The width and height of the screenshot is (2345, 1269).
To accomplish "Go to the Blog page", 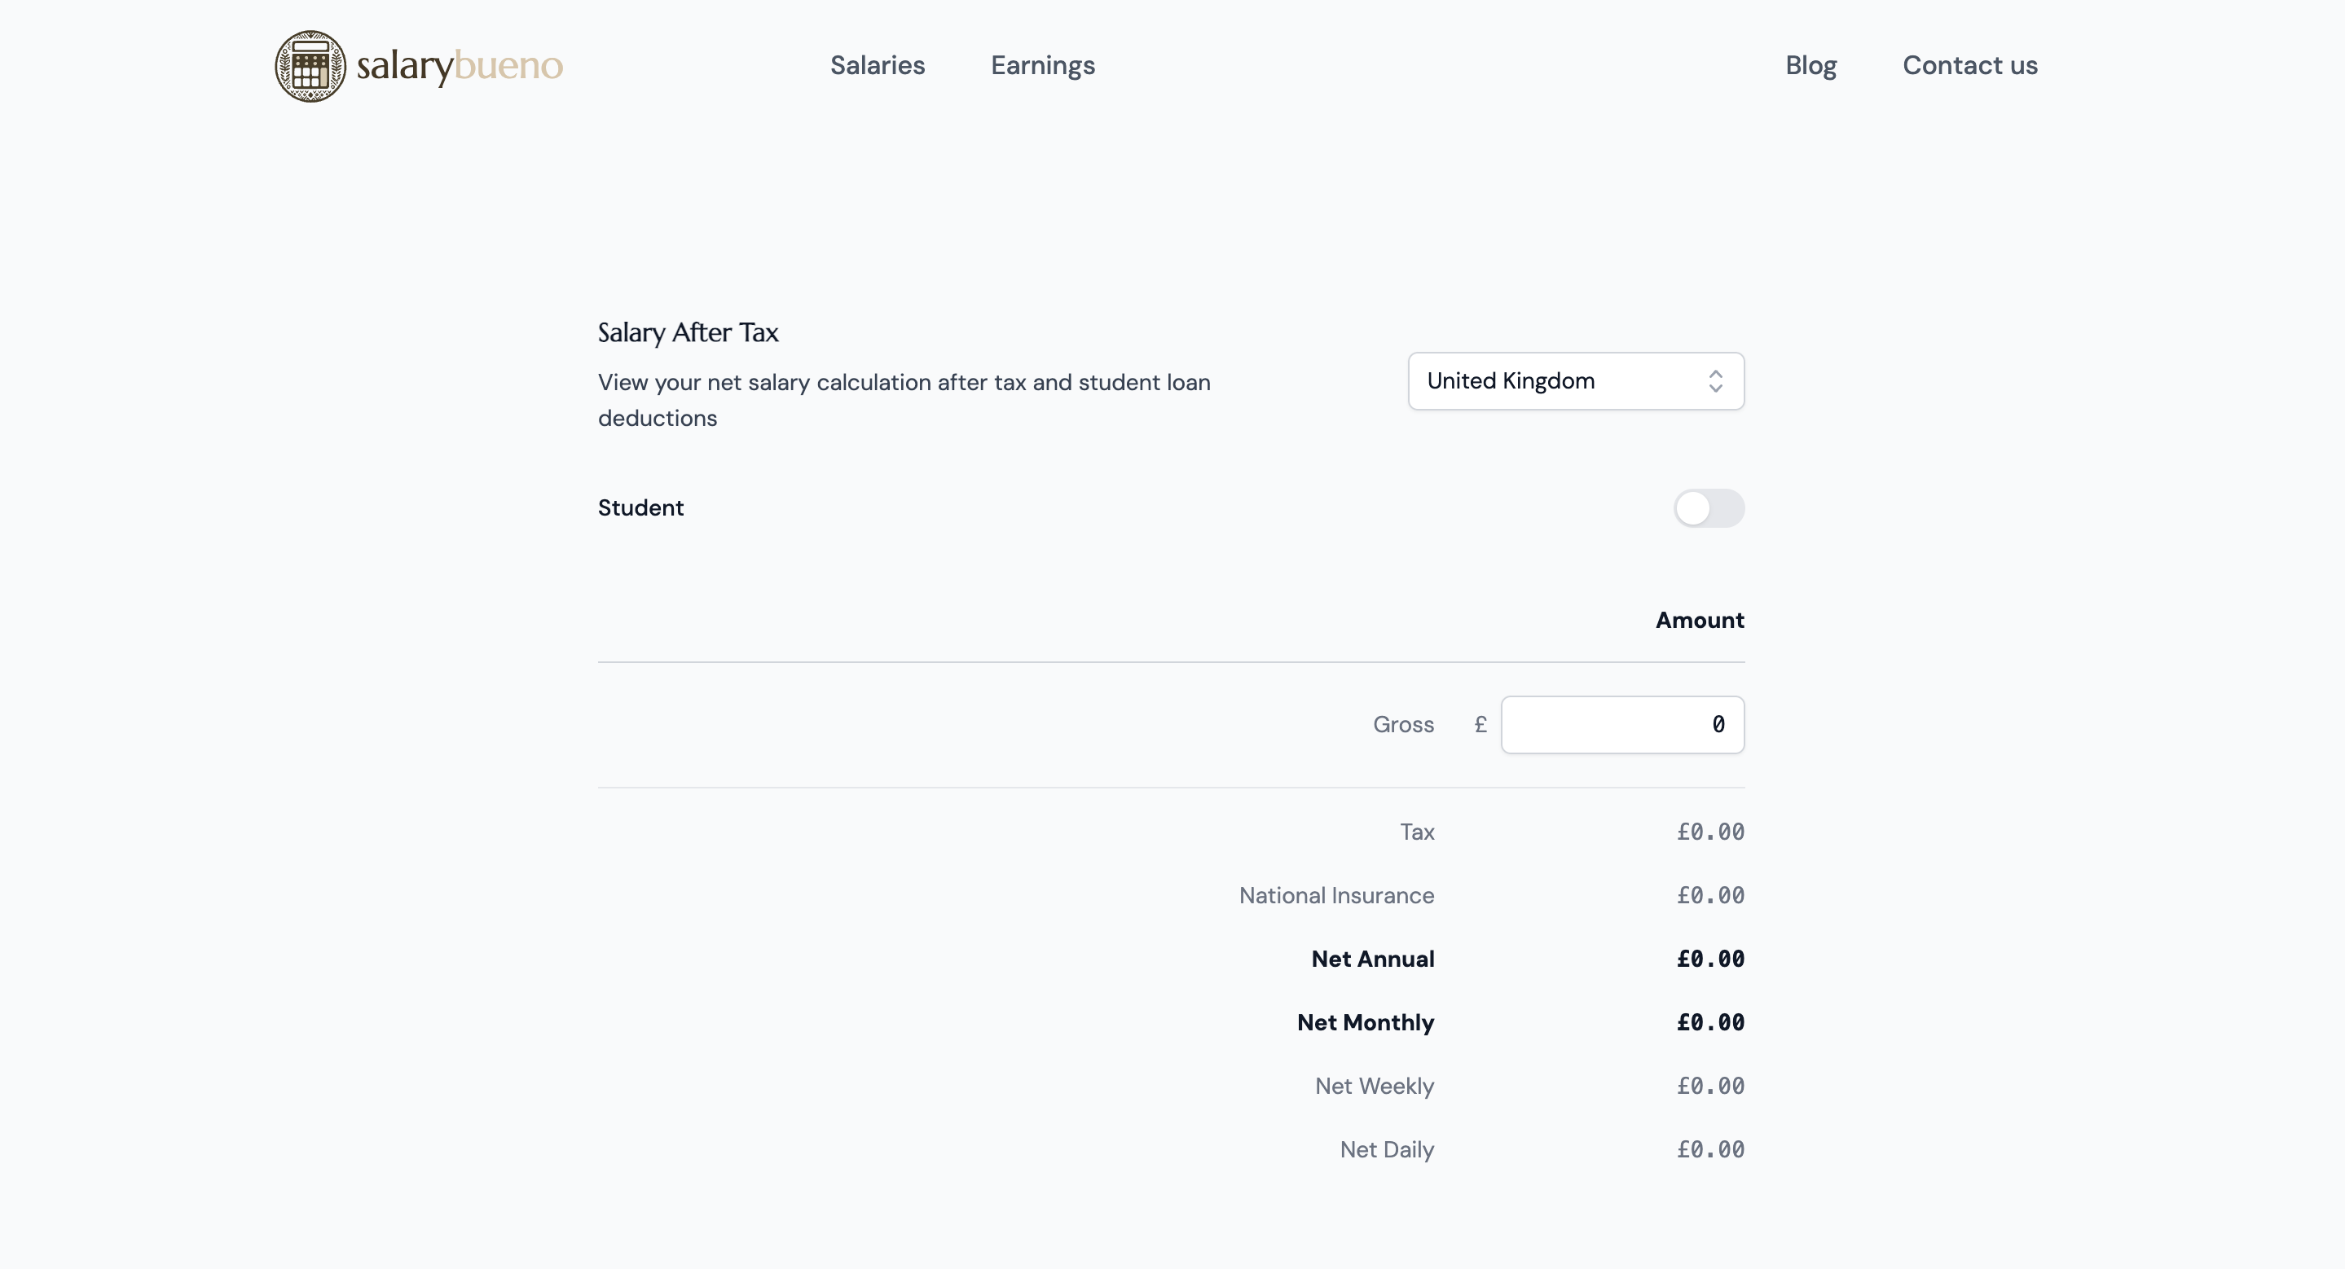I will [1810, 65].
